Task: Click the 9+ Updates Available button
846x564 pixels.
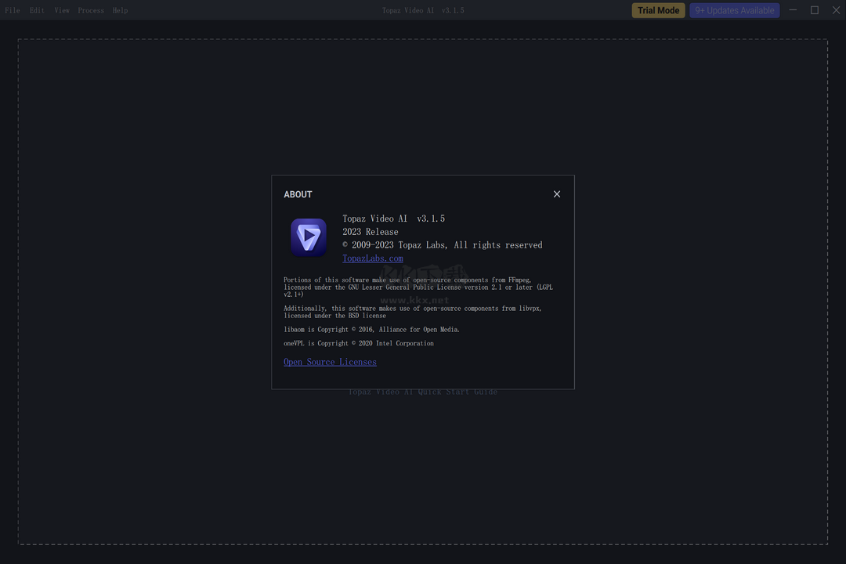Action: tap(734, 10)
